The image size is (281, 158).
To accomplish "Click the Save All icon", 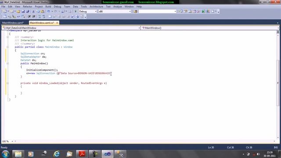I will tap(27, 11).
